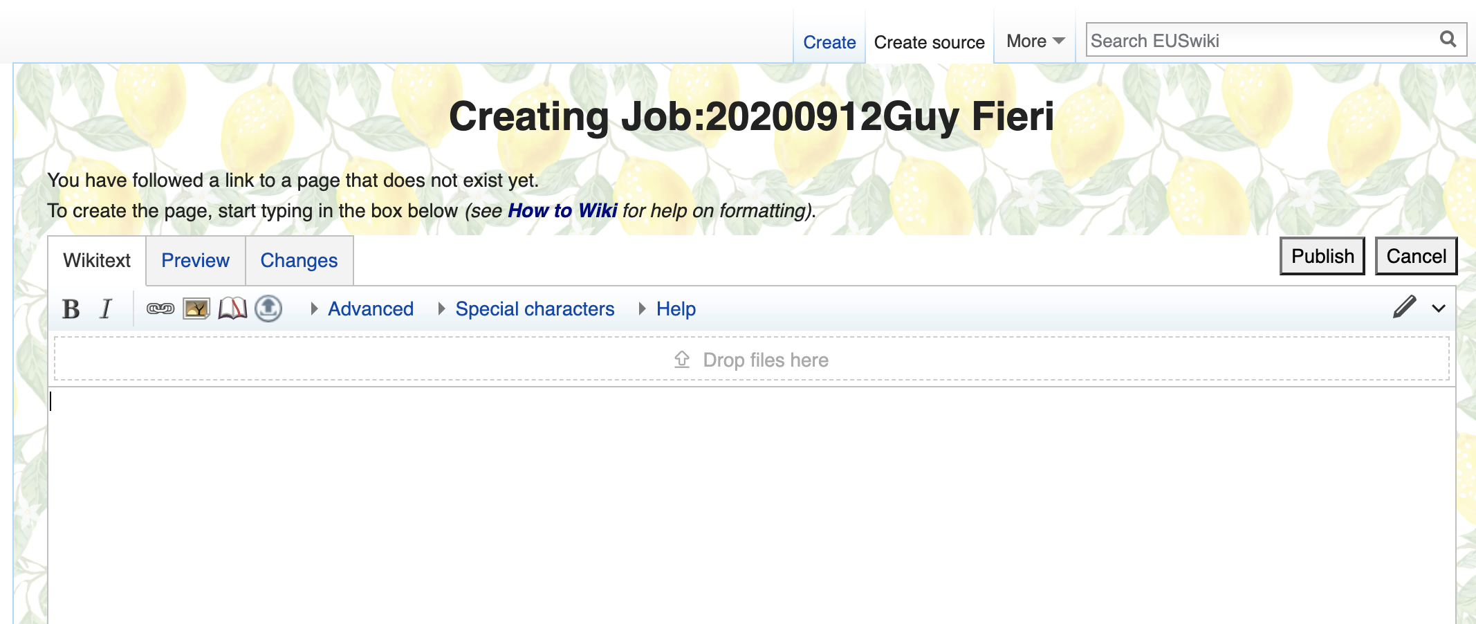This screenshot has width=1476, height=624.
Task: Apply bold formatting with the B icon
Action: [x=71, y=309]
